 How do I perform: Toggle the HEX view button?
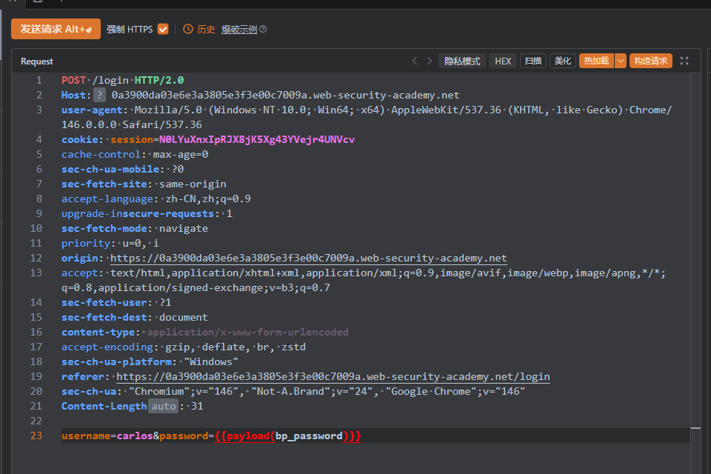pyautogui.click(x=503, y=61)
